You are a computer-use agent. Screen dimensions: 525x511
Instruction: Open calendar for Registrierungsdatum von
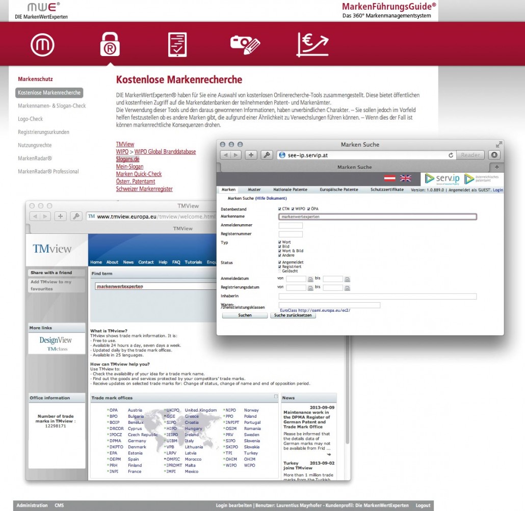[x=310, y=288]
